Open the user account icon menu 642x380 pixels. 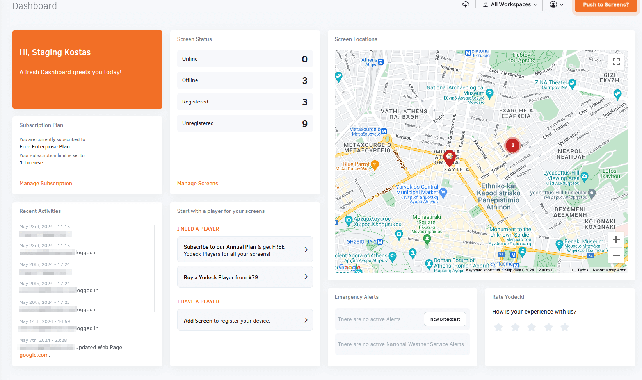coord(553,5)
